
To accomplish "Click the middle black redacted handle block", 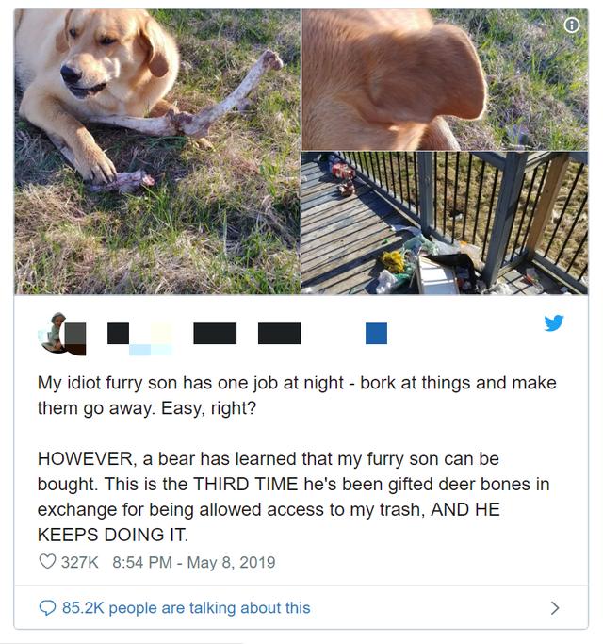I will point(215,333).
